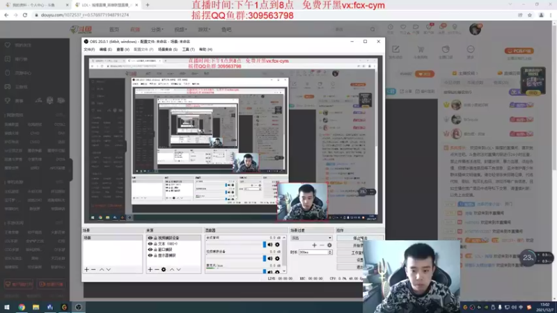Click the orange follow button beside room info

(x=425, y=74)
